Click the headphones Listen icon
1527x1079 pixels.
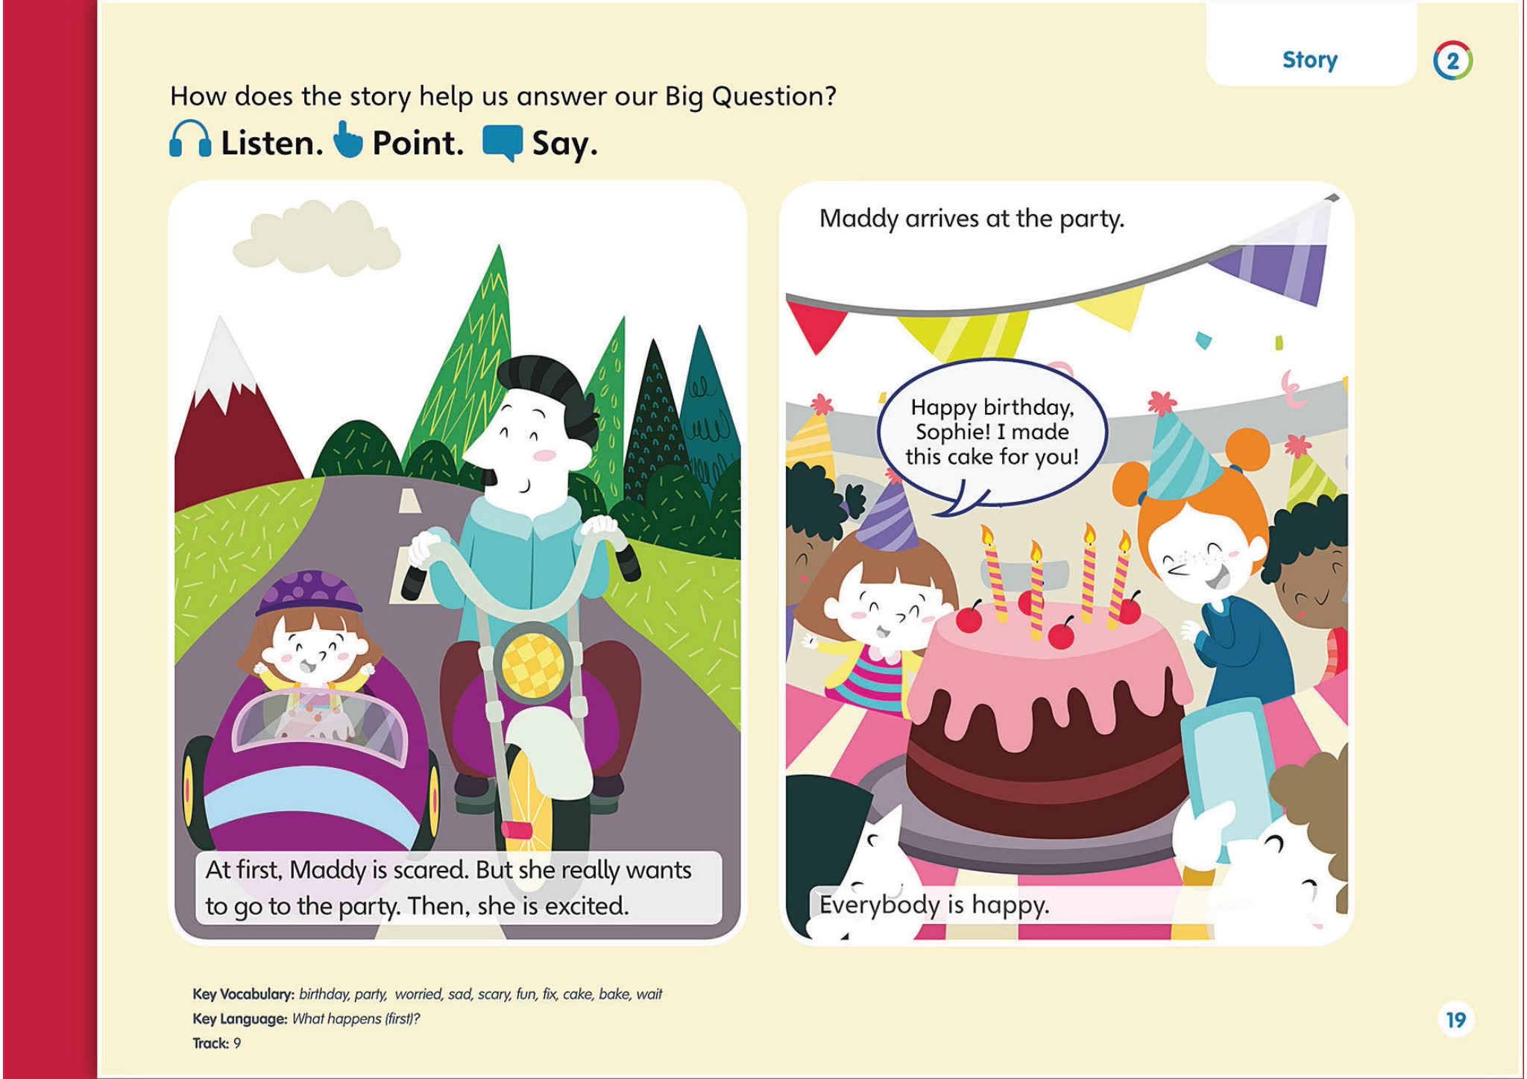click(189, 139)
